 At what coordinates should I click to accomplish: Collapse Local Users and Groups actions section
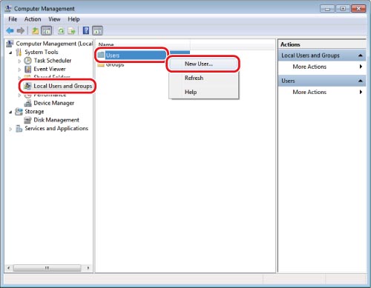coord(361,56)
